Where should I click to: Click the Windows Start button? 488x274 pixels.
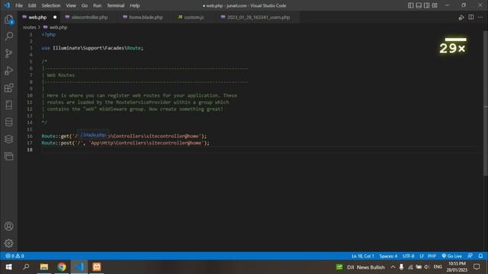pos(8,267)
